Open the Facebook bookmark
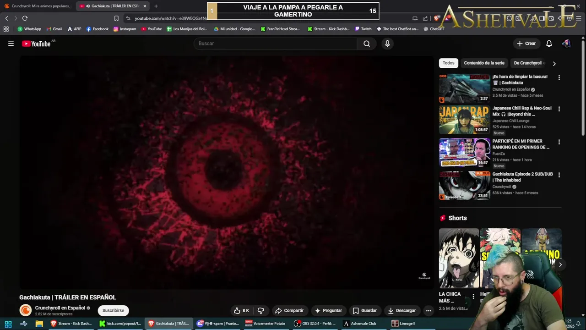Viewport: 586px width, 330px height. (x=97, y=29)
